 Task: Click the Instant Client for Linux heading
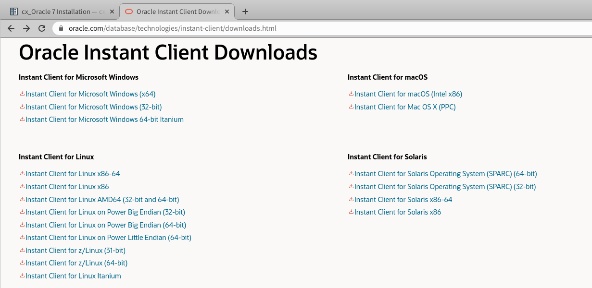[56, 157]
